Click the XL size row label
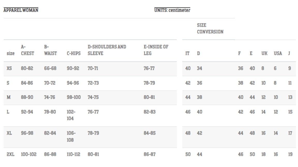 click(9, 133)
